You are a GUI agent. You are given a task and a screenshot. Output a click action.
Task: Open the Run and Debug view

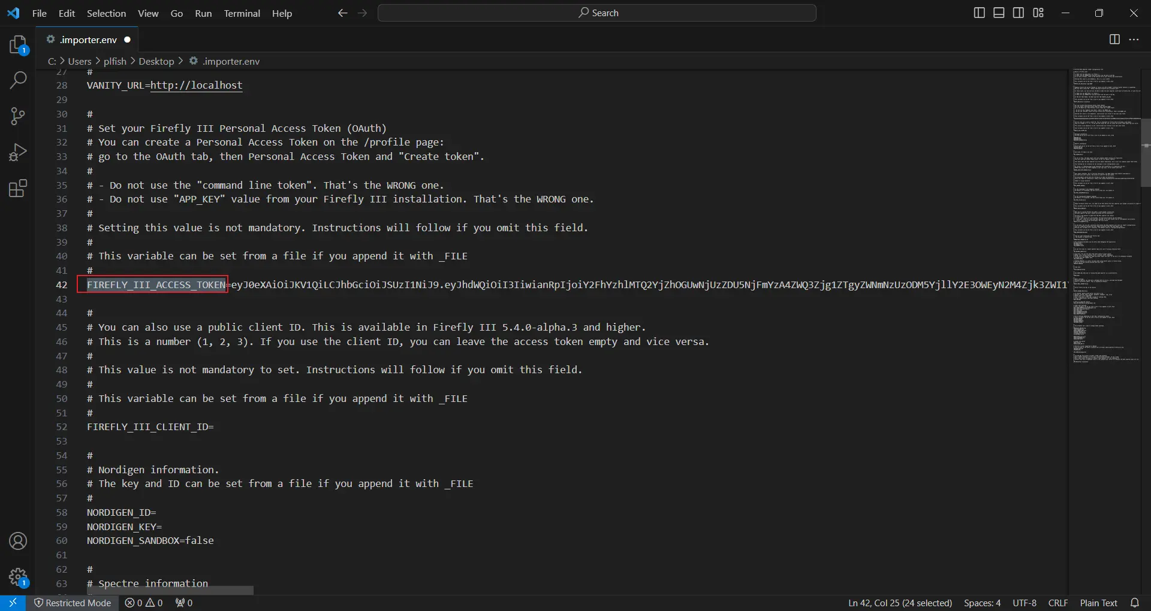pos(18,152)
